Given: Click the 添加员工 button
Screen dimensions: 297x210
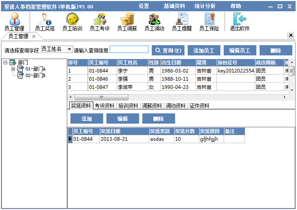Looking at the screenshot, I should tap(204, 50).
